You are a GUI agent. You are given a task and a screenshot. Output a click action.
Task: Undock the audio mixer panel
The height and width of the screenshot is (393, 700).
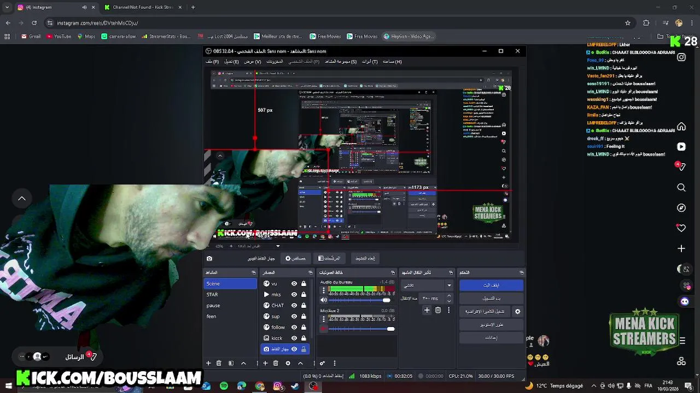pyautogui.click(x=393, y=272)
